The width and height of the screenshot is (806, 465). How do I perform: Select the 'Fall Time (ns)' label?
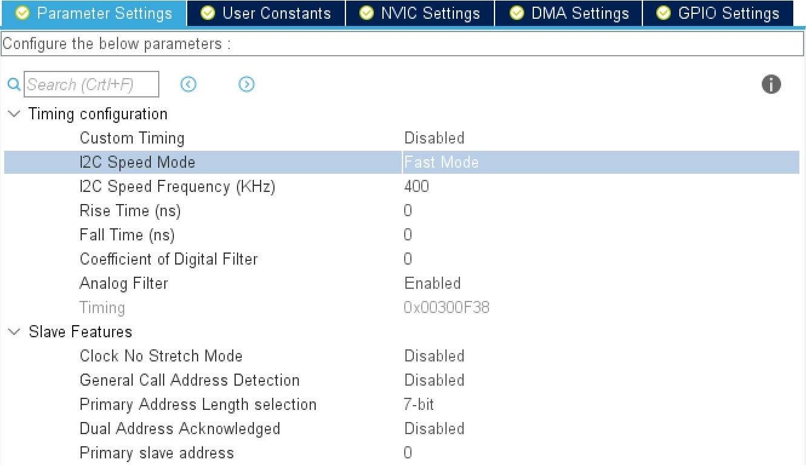[x=127, y=235]
